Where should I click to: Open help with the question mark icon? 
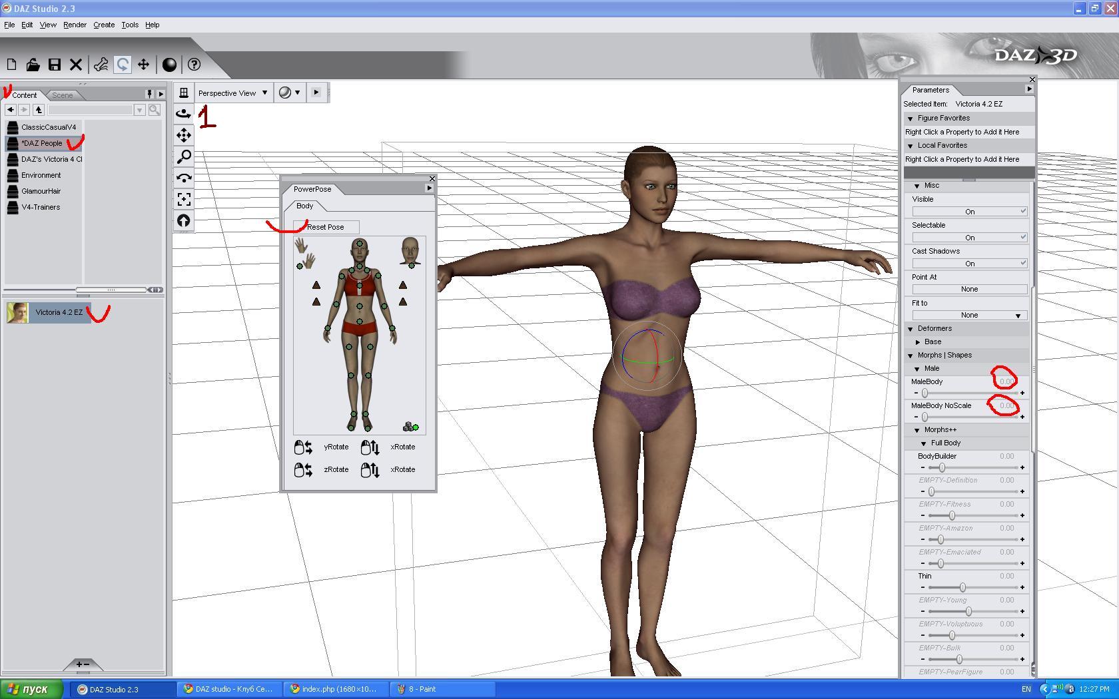tap(194, 65)
